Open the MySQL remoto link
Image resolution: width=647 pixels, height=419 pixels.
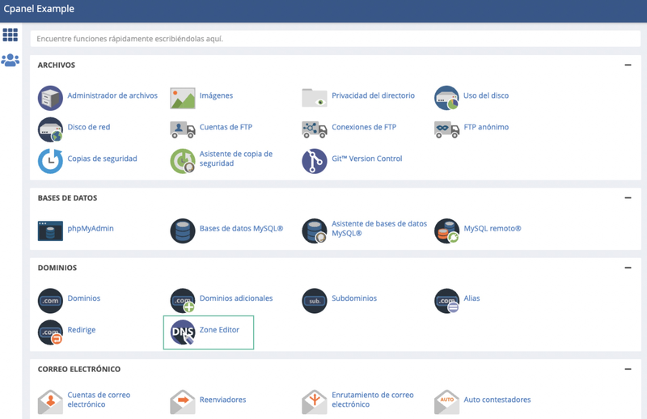(493, 228)
